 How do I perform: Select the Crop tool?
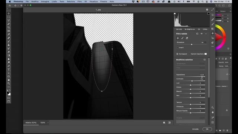[9, 28]
